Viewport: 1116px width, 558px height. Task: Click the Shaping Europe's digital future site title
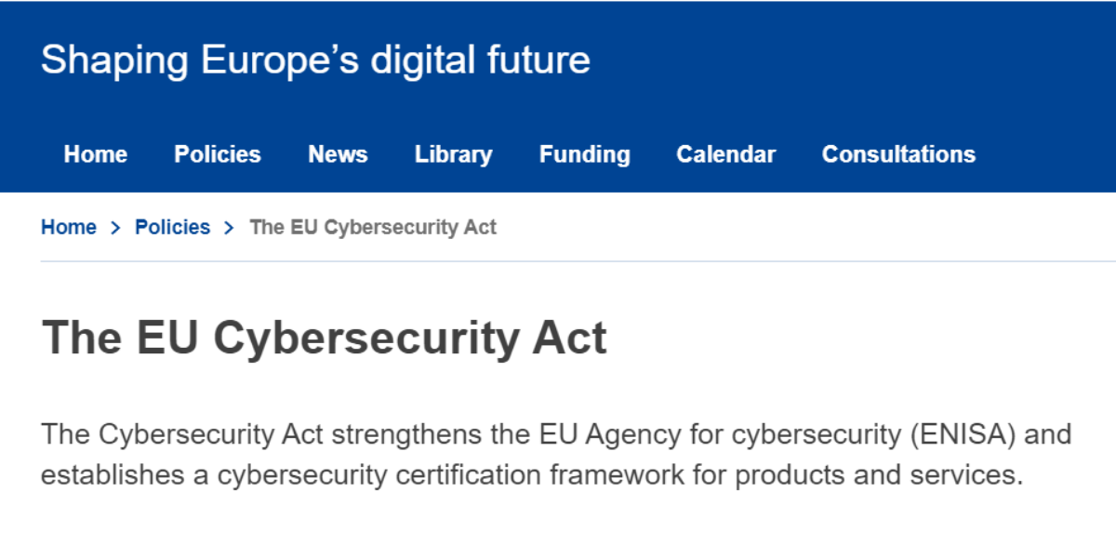[315, 60]
